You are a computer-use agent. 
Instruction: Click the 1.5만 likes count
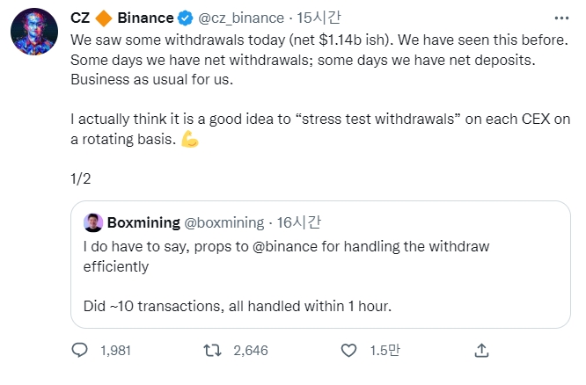(385, 351)
